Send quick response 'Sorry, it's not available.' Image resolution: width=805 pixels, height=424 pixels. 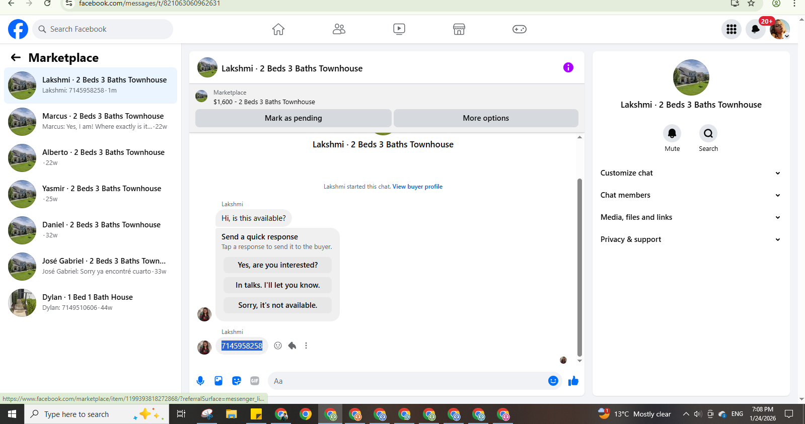tap(278, 305)
